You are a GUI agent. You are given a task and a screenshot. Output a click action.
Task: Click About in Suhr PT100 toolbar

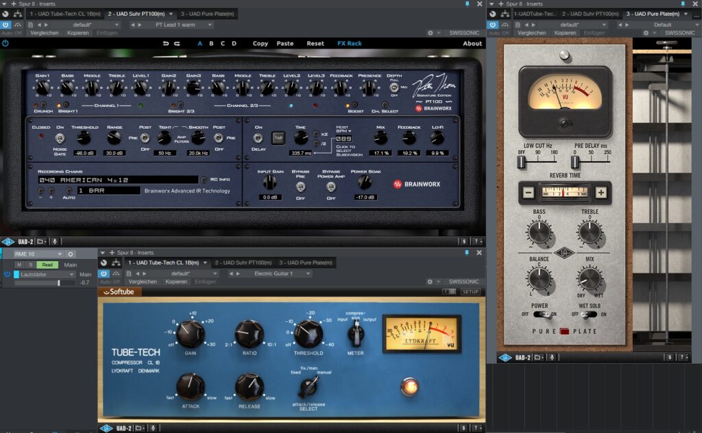pos(472,43)
